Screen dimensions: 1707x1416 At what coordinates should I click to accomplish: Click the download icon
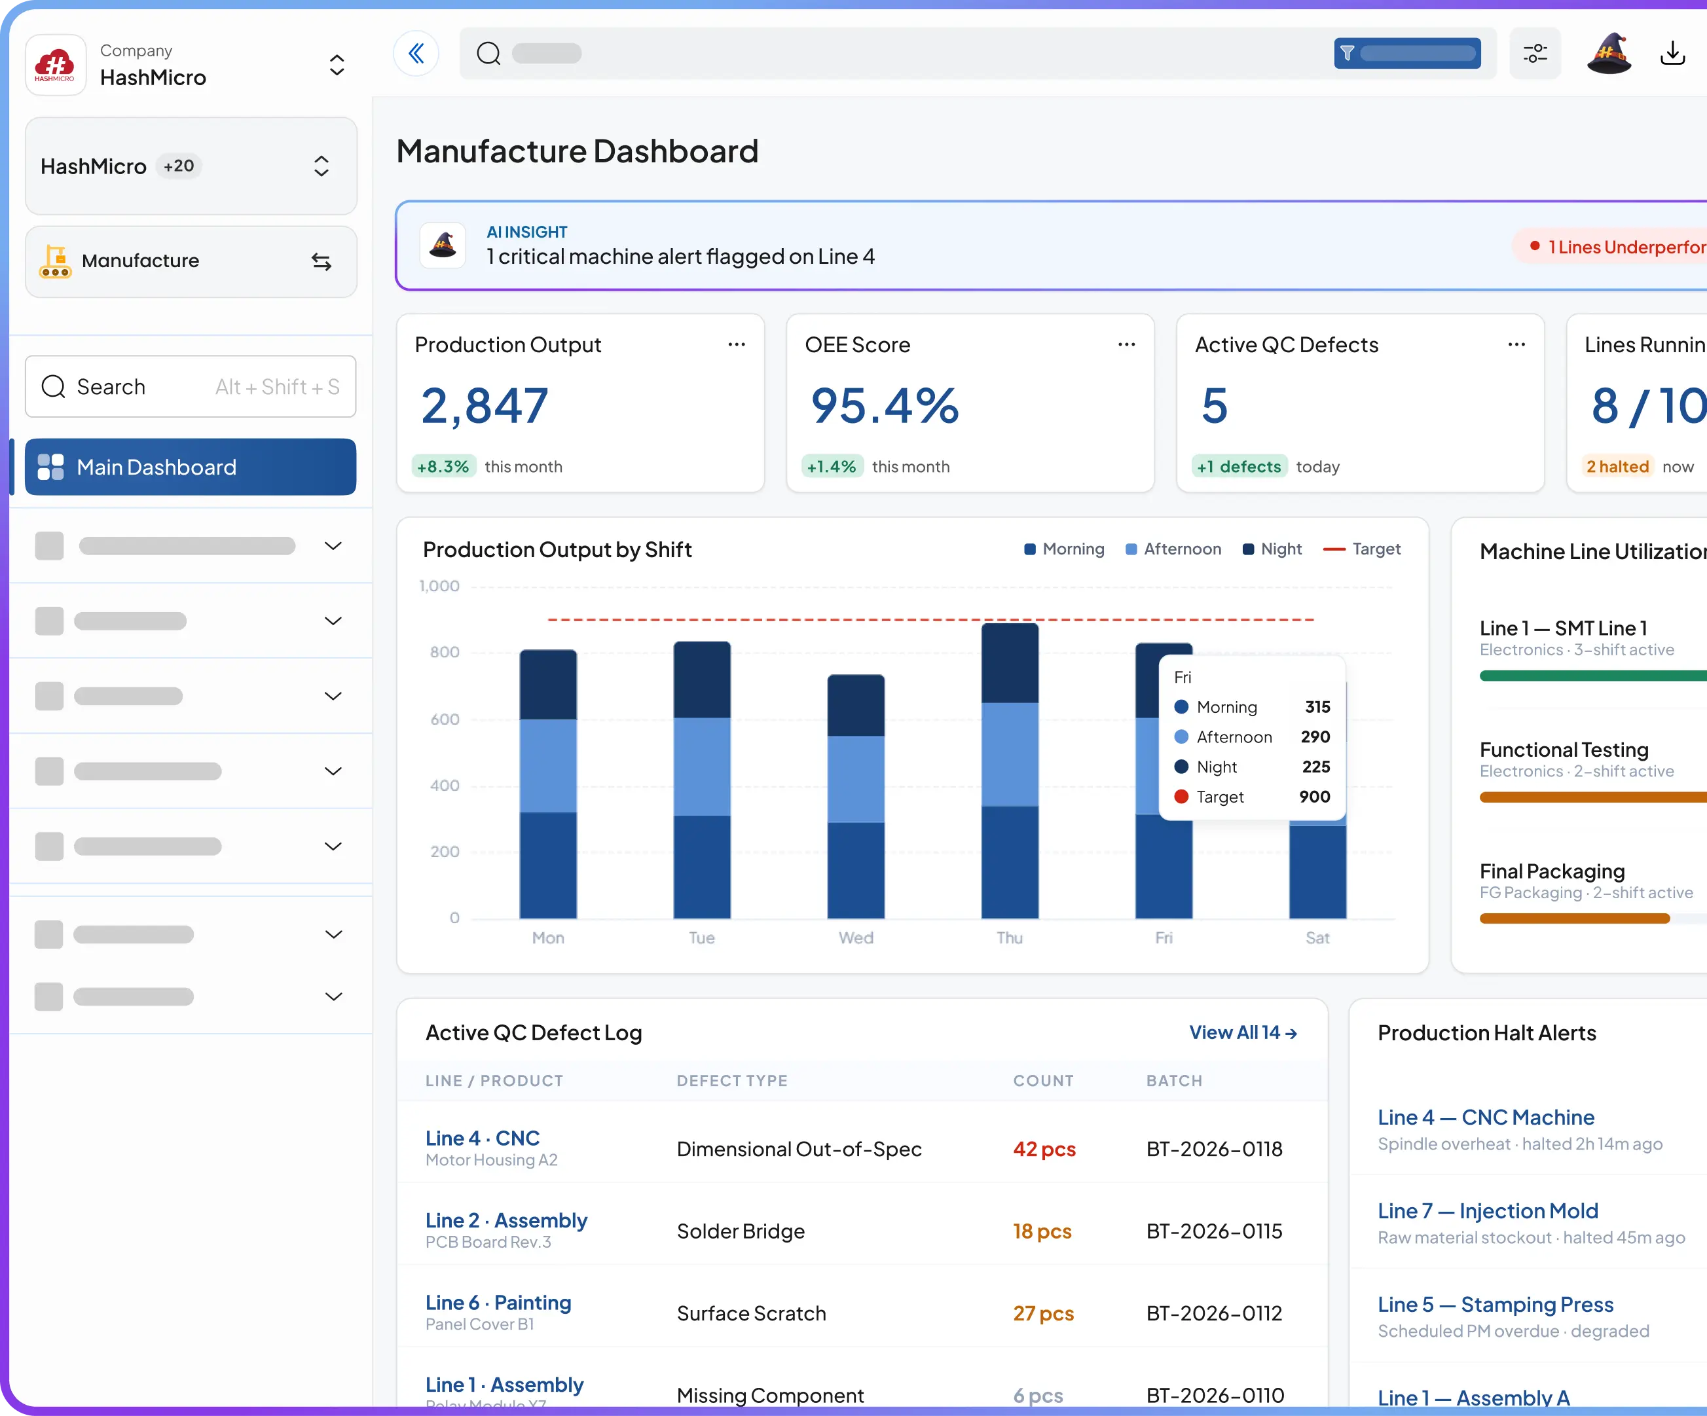tap(1672, 54)
